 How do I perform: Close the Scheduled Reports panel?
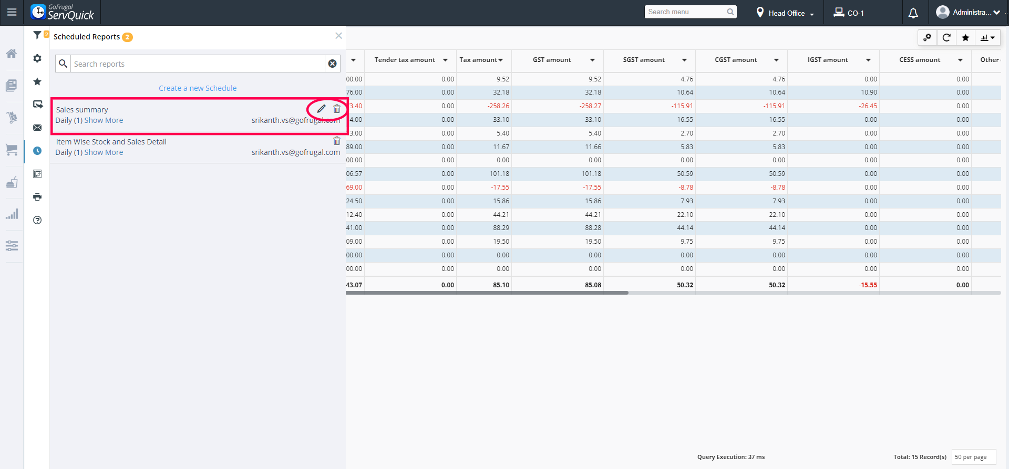338,36
